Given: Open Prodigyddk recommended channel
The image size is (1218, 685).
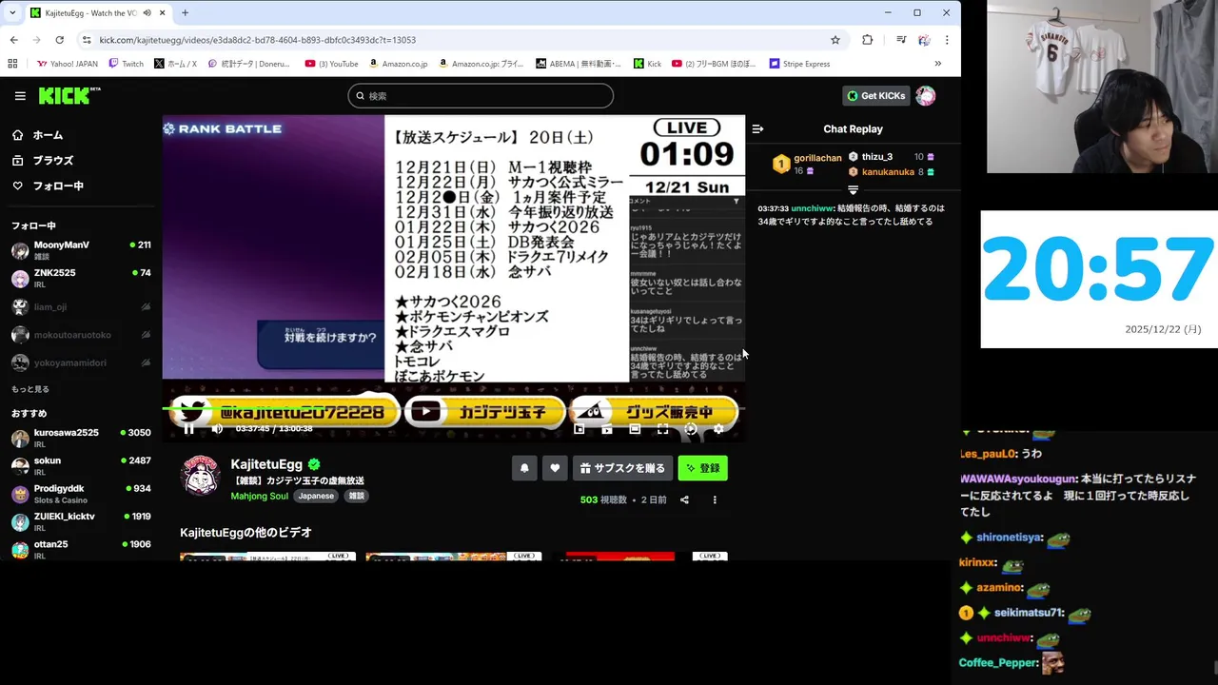Looking at the screenshot, I should 81,494.
